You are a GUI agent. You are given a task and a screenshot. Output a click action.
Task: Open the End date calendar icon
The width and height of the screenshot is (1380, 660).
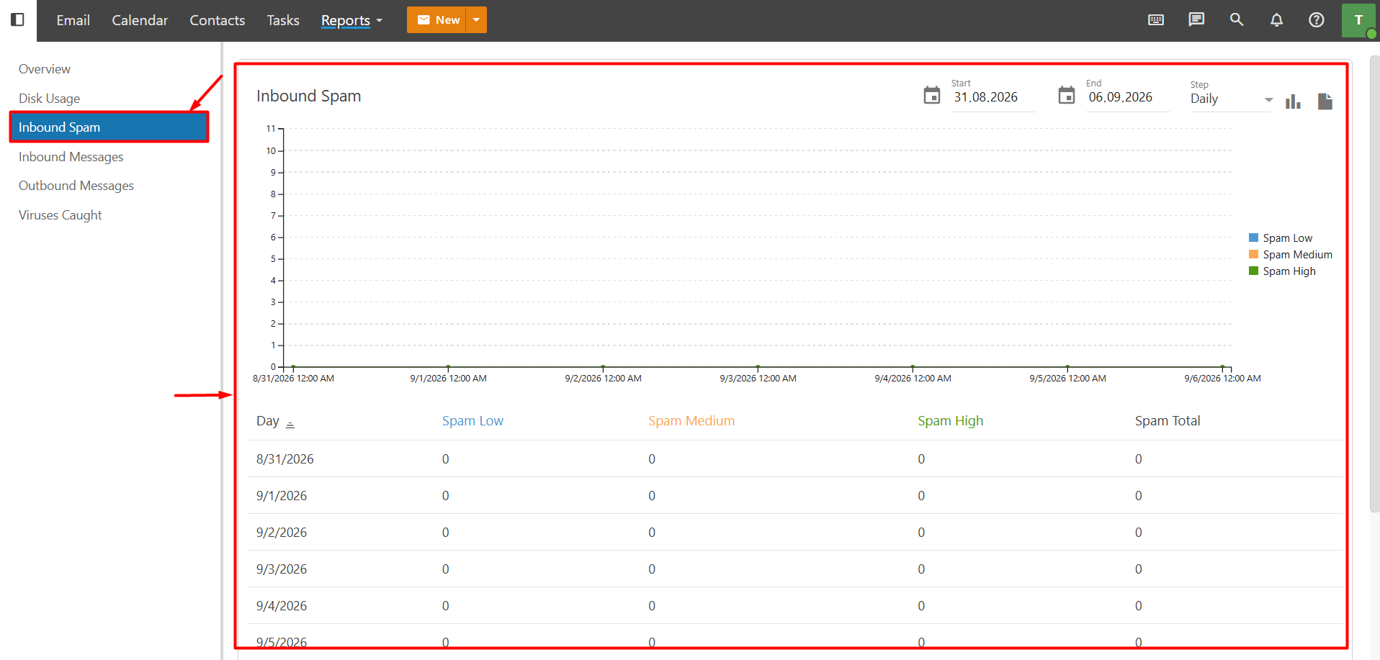tap(1067, 95)
